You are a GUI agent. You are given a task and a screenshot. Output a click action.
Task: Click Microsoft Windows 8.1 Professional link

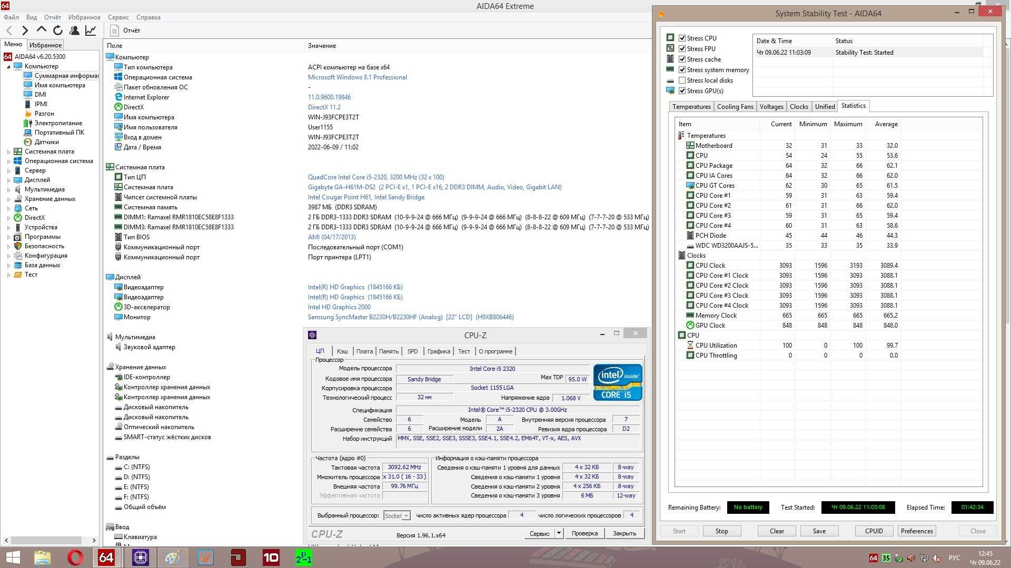[356, 77]
